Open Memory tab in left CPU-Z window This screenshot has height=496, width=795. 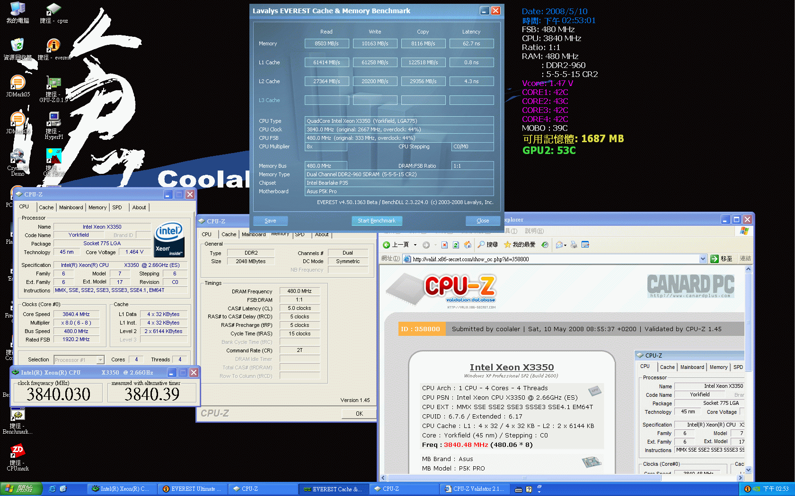[x=97, y=207]
